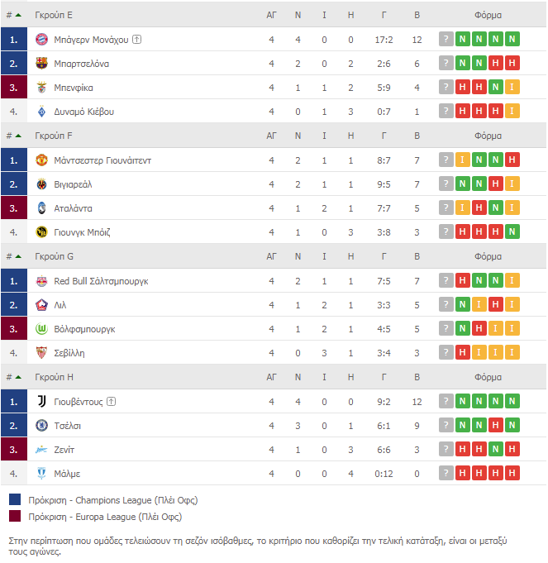Click the points column header in Γκρουπ E
Viewport: 548px width, 563px height.
pyautogui.click(x=417, y=15)
